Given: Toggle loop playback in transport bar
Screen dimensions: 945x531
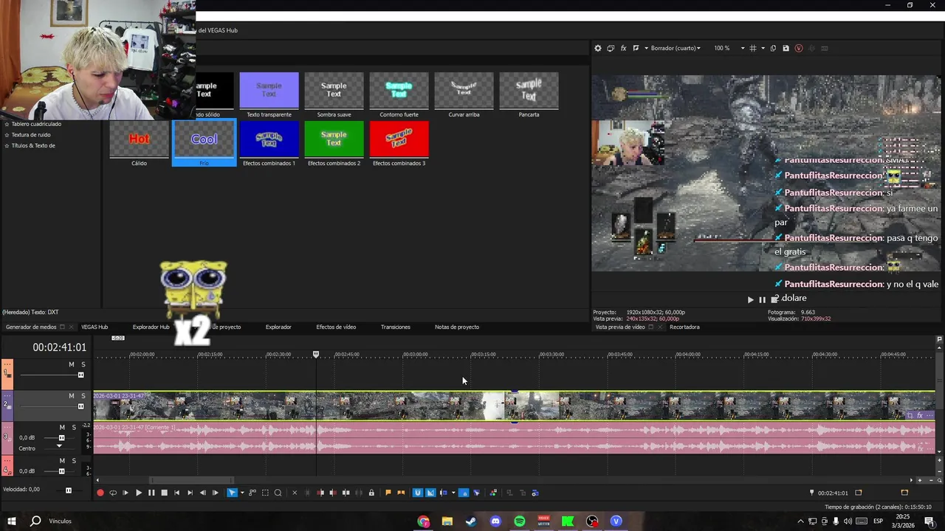Looking at the screenshot, I should (113, 493).
